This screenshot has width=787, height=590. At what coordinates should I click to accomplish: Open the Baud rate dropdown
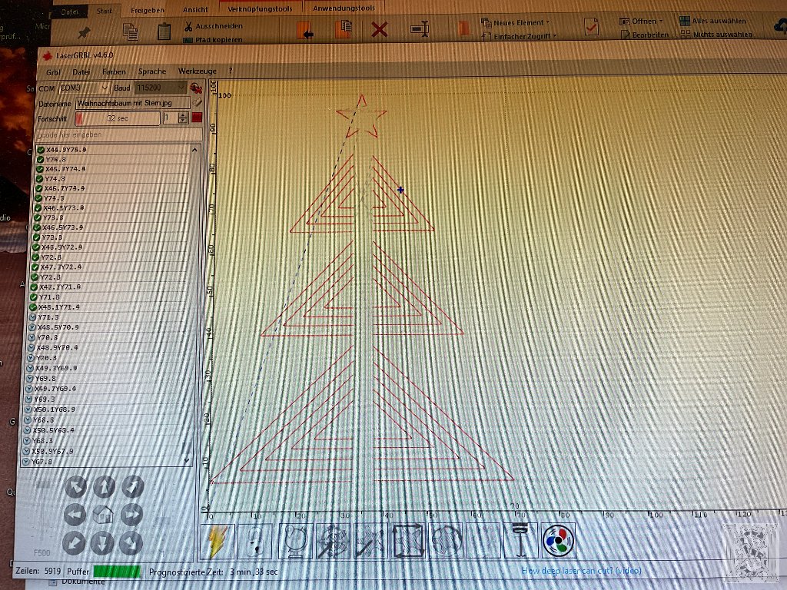(x=160, y=88)
